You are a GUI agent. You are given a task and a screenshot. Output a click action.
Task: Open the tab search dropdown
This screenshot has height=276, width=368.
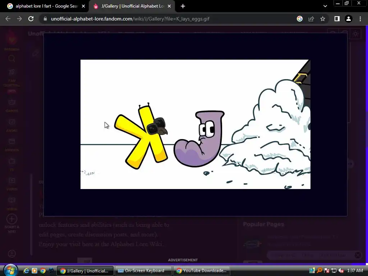coord(325,6)
